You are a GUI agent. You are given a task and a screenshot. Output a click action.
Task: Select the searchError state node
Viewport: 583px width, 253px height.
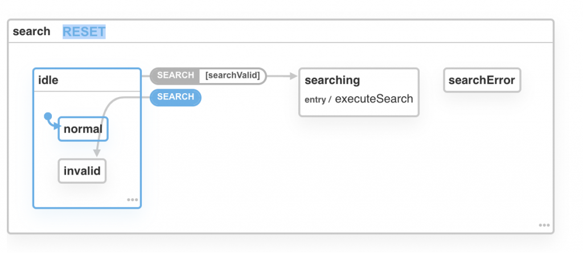[482, 80]
